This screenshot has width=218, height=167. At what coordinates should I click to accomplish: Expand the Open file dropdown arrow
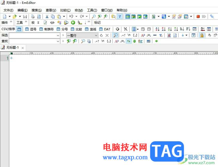[x=20, y=16]
